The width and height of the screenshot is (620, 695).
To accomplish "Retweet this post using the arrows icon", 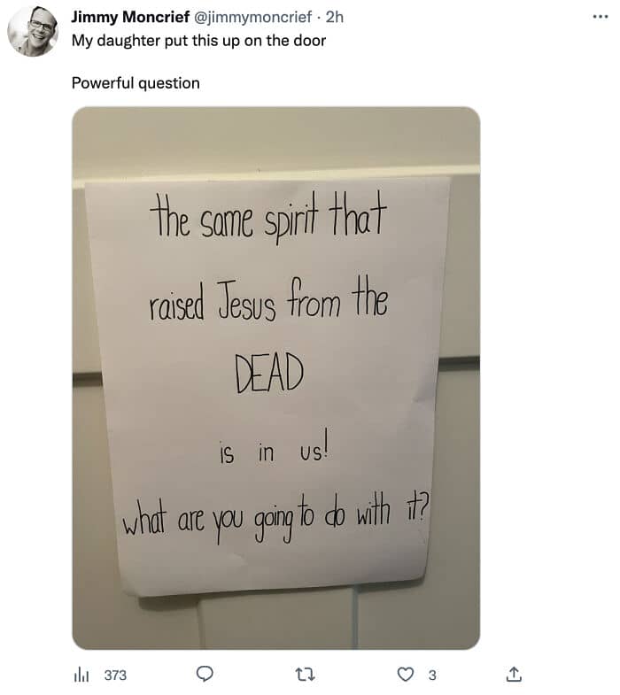I will 305,675.
